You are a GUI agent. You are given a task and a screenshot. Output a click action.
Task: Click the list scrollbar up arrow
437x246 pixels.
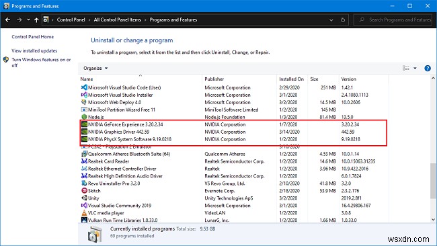click(x=433, y=78)
